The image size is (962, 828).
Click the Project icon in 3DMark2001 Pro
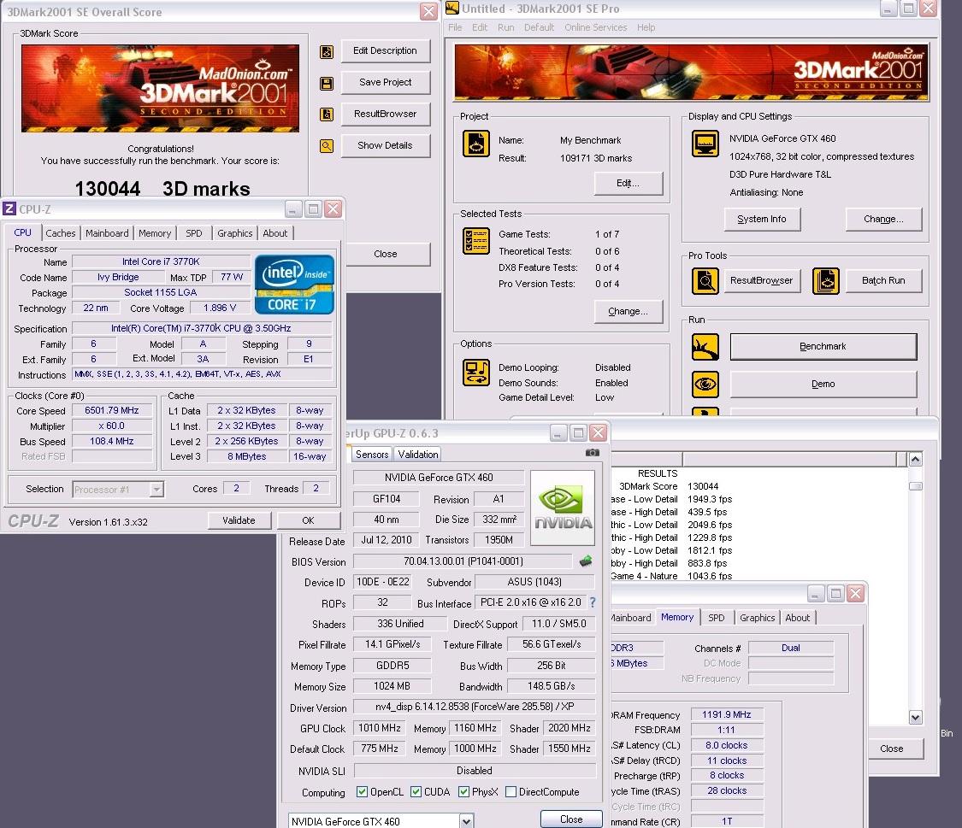[476, 144]
